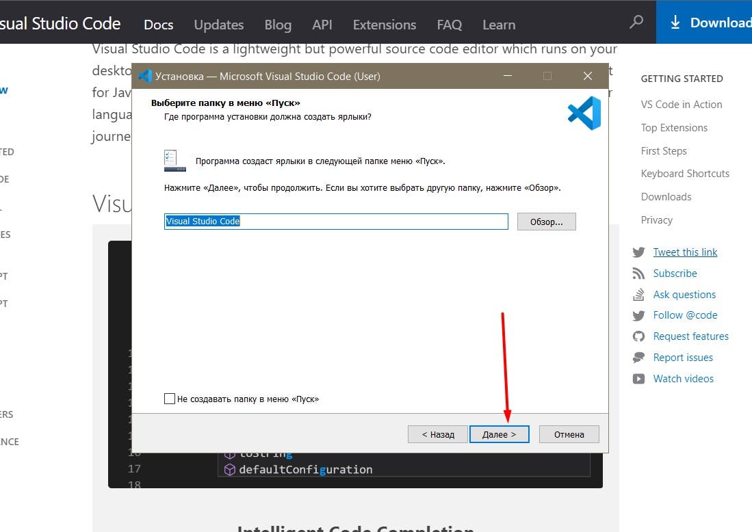Click the YouTube play icon beside Watch videos
Viewport: 752px width, 532px height.
pyautogui.click(x=638, y=379)
